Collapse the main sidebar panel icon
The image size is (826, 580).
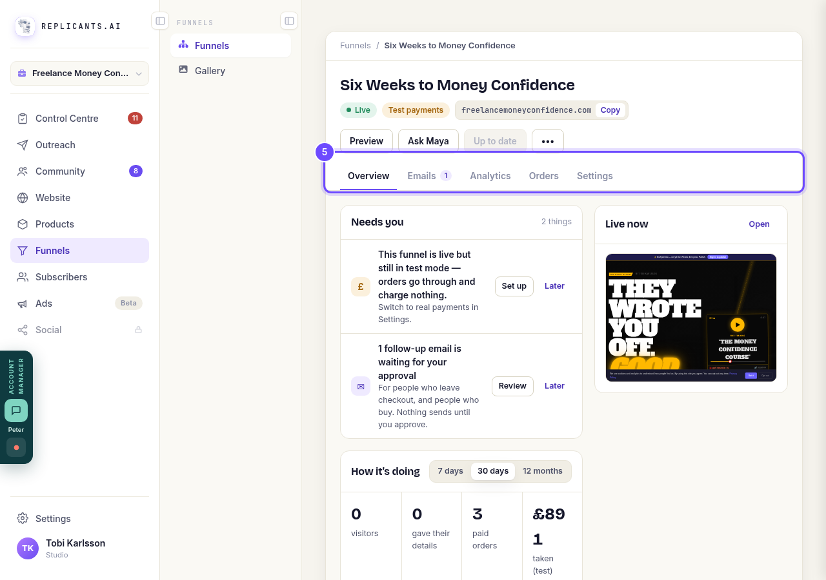click(160, 21)
